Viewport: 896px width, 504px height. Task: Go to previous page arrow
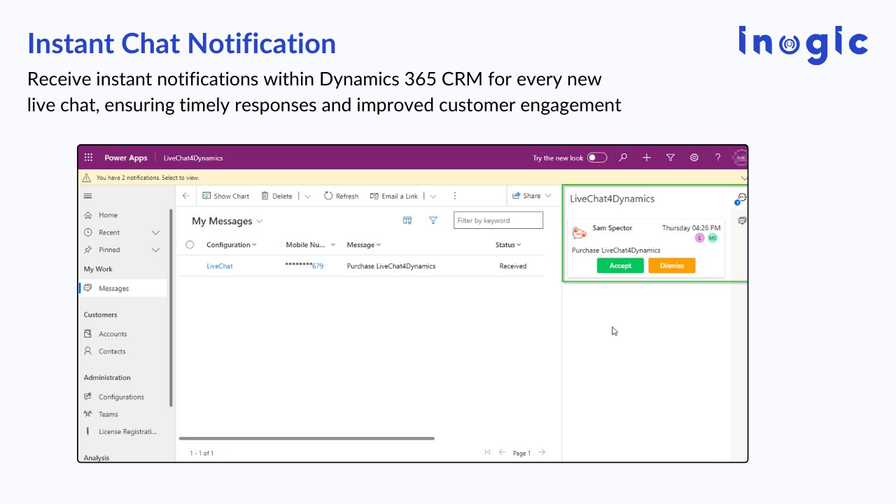502,452
